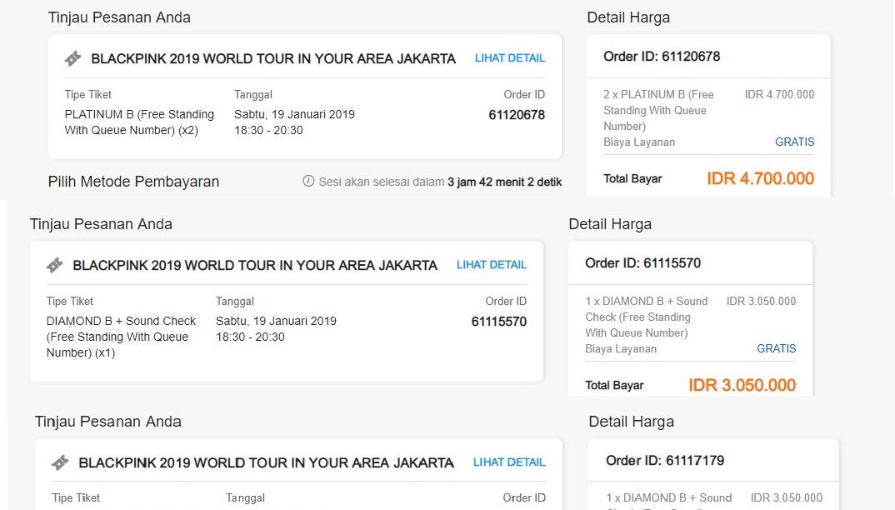Select the GRATIS label under IDR 3.050.000
The image size is (895, 510).
(776, 348)
